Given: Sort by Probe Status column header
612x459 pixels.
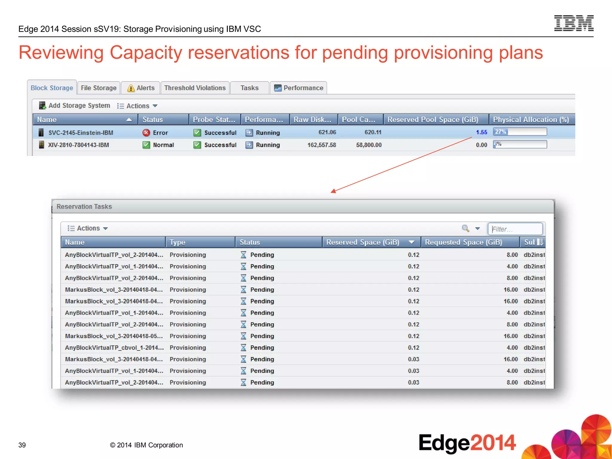Looking at the screenshot, I should tap(215, 120).
